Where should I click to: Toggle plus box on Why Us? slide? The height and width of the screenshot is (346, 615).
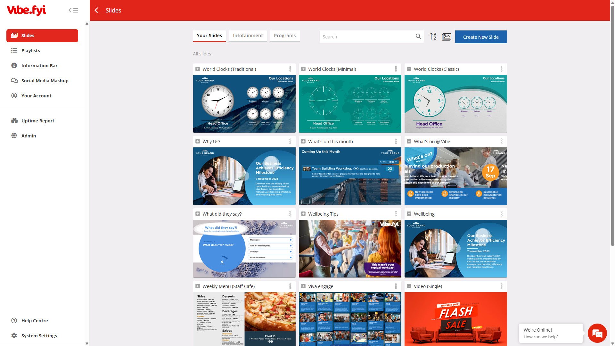198,141
